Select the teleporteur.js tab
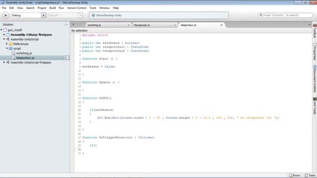Image resolution: width=317 pixels, height=178 pixels. point(188,25)
